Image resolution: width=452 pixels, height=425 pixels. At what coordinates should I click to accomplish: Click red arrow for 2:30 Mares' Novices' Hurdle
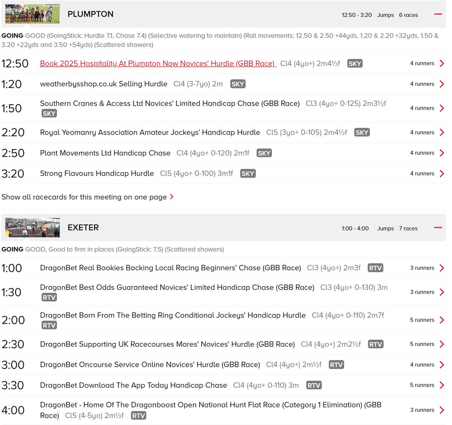coord(442,344)
